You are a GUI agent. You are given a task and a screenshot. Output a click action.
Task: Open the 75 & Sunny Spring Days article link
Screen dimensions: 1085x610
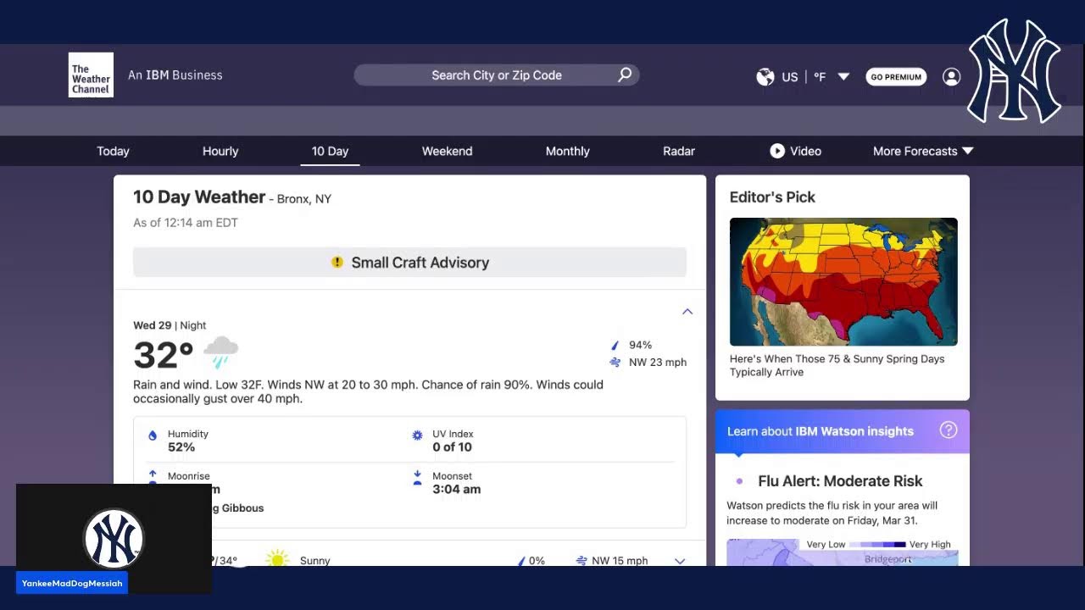[837, 365]
